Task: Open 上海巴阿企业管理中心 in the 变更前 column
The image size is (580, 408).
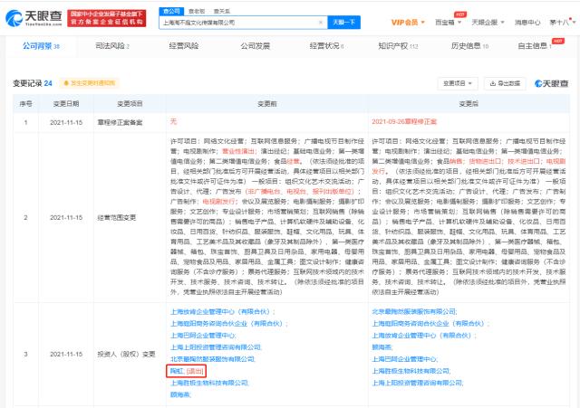Action: [203, 336]
